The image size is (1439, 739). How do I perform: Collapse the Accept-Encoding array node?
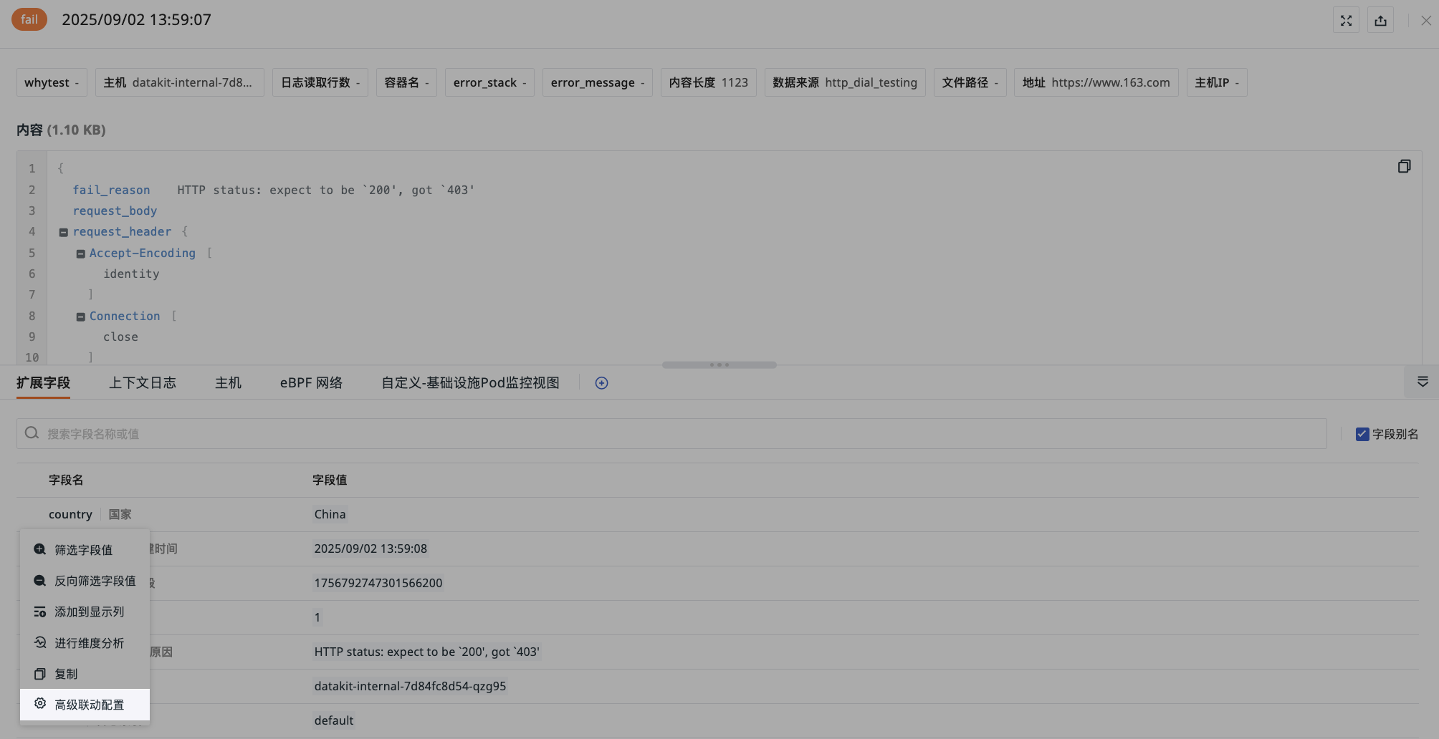click(80, 253)
